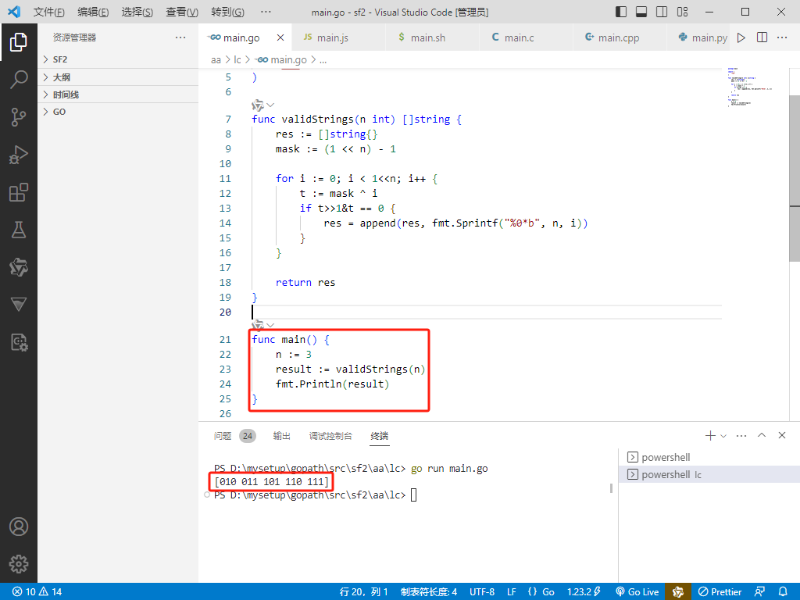Open Run and Debug view
800x600 pixels.
point(19,155)
